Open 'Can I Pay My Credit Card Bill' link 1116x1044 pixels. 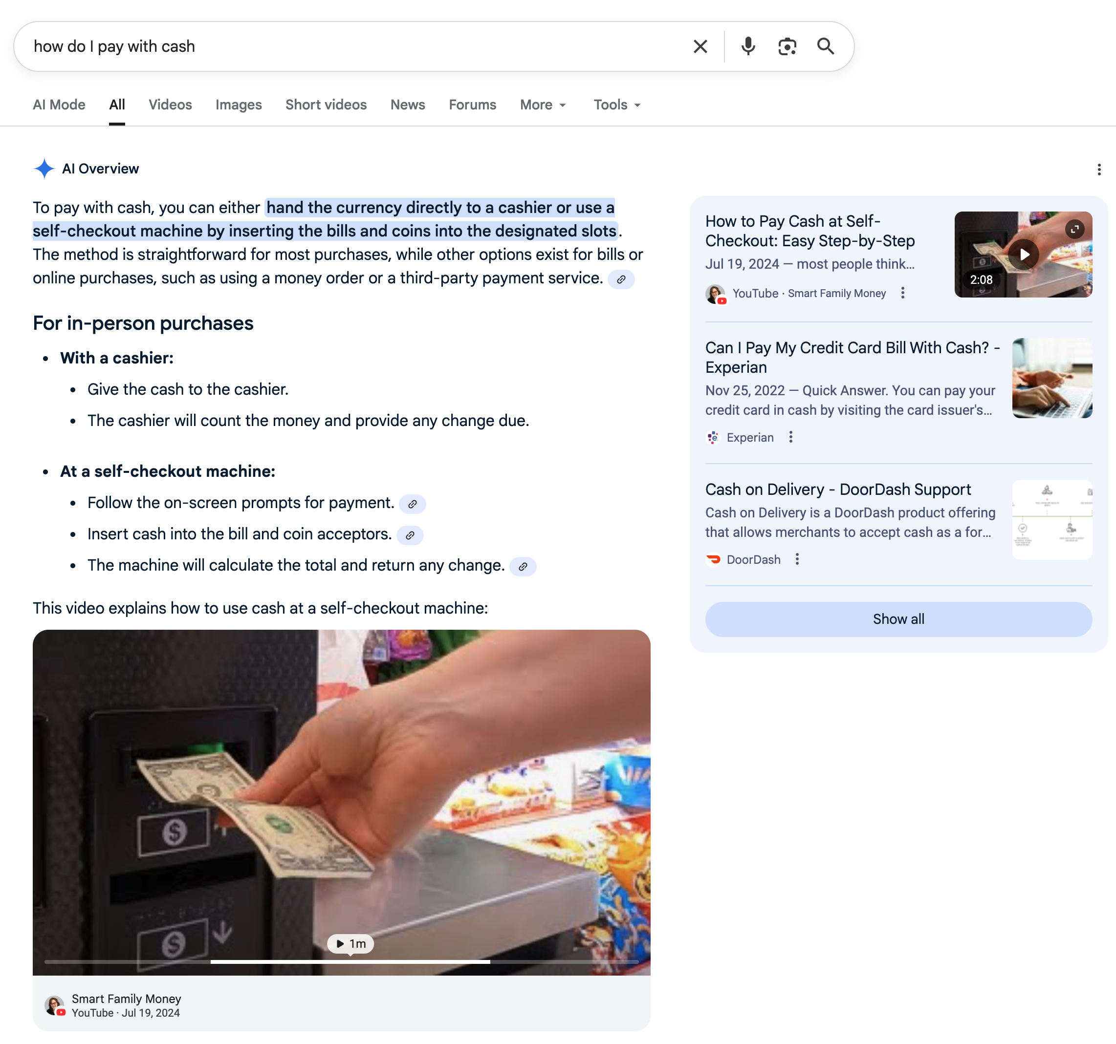[851, 357]
